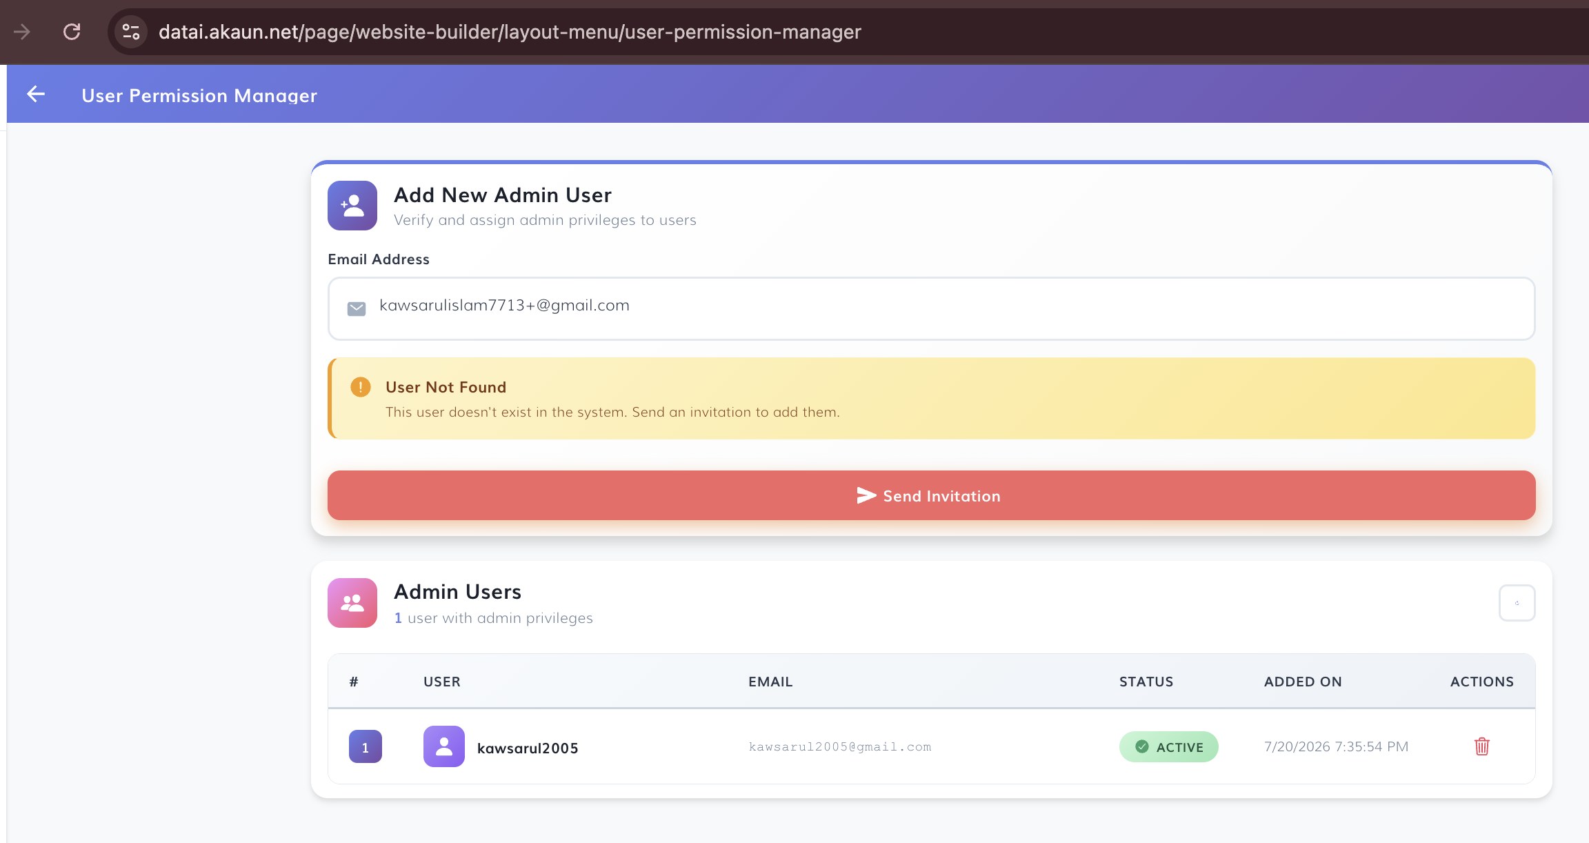Screen dimensions: 1589x843
Task: Click the kawsarul2005@gmail.com email cell
Action: pos(840,746)
